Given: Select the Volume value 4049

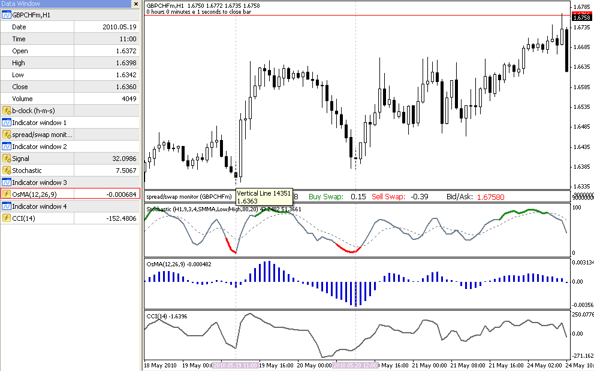Looking at the screenshot, I should (x=129, y=99).
